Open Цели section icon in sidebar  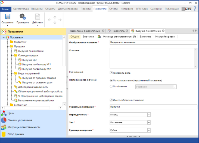point(4,113)
